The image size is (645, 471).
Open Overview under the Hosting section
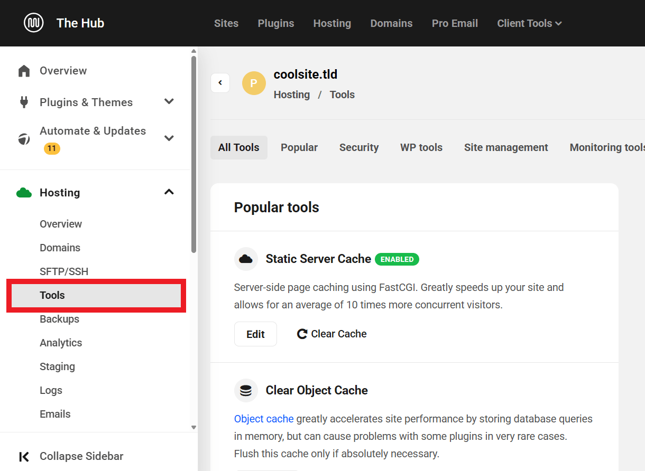(x=61, y=224)
